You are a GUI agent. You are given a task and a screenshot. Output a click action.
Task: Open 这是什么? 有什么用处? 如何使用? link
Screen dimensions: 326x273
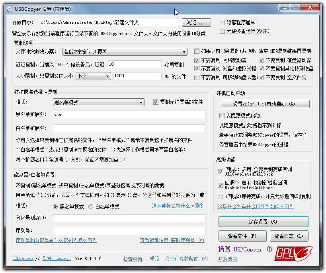256,207
